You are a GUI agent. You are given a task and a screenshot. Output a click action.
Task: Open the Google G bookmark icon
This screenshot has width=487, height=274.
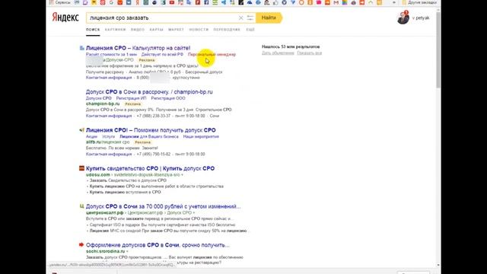coord(111,2)
